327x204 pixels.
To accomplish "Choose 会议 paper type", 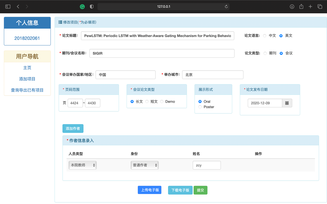I will click(281, 53).
